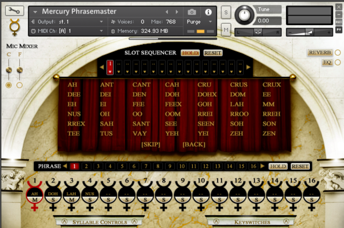Select syllable slot 3 LAH symbol

[71, 196]
